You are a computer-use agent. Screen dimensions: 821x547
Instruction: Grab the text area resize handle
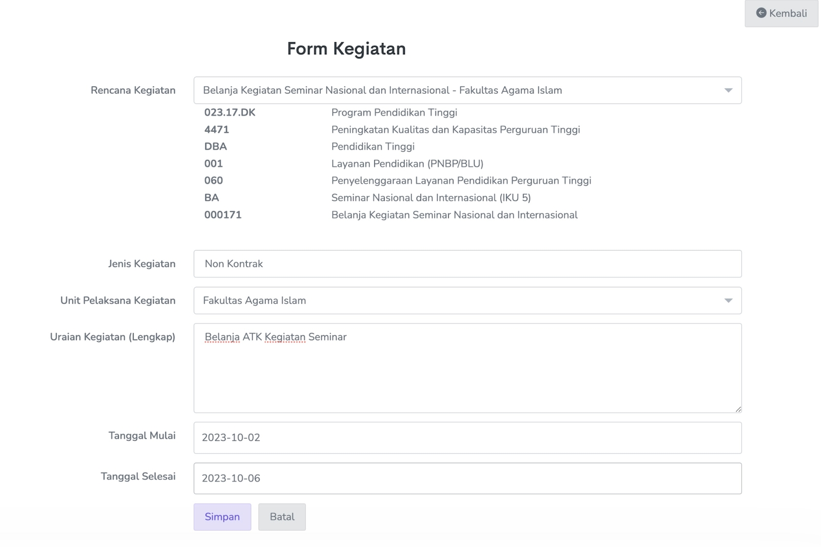(738, 409)
